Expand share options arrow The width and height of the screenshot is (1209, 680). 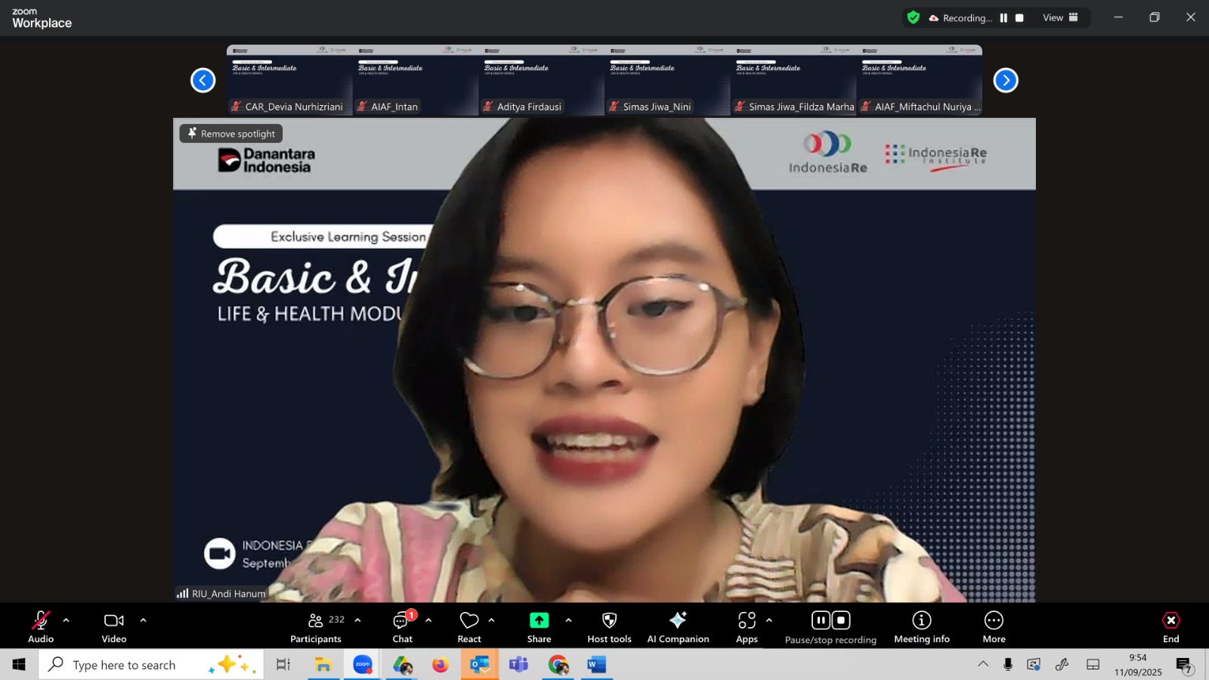point(568,620)
